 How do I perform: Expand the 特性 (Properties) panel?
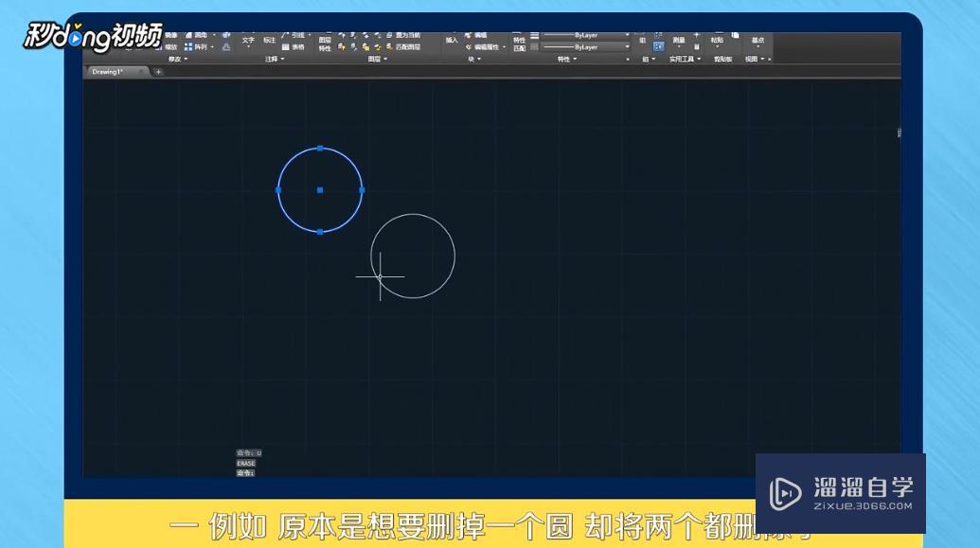pos(567,59)
